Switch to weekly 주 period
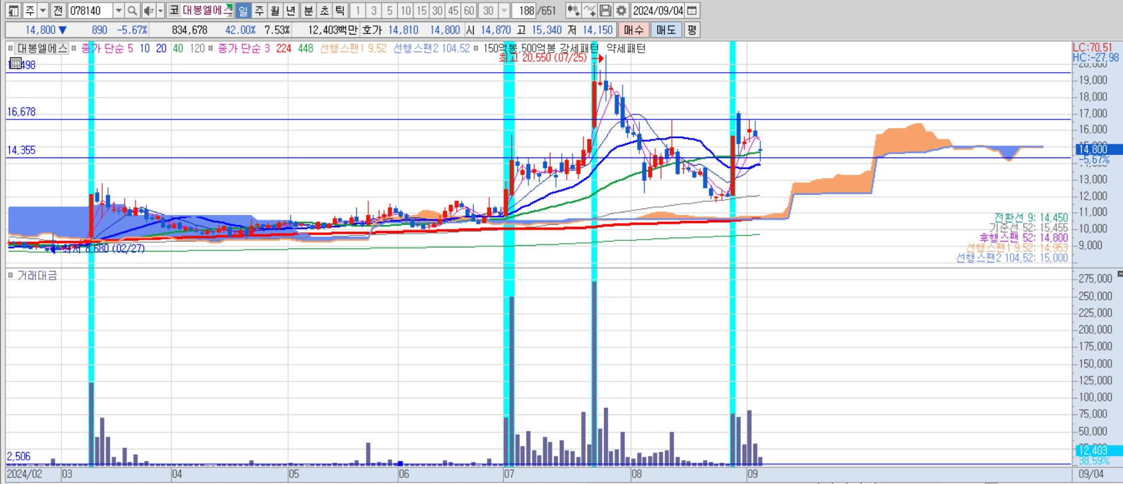This screenshot has height=484, width=1123. pos(259,11)
